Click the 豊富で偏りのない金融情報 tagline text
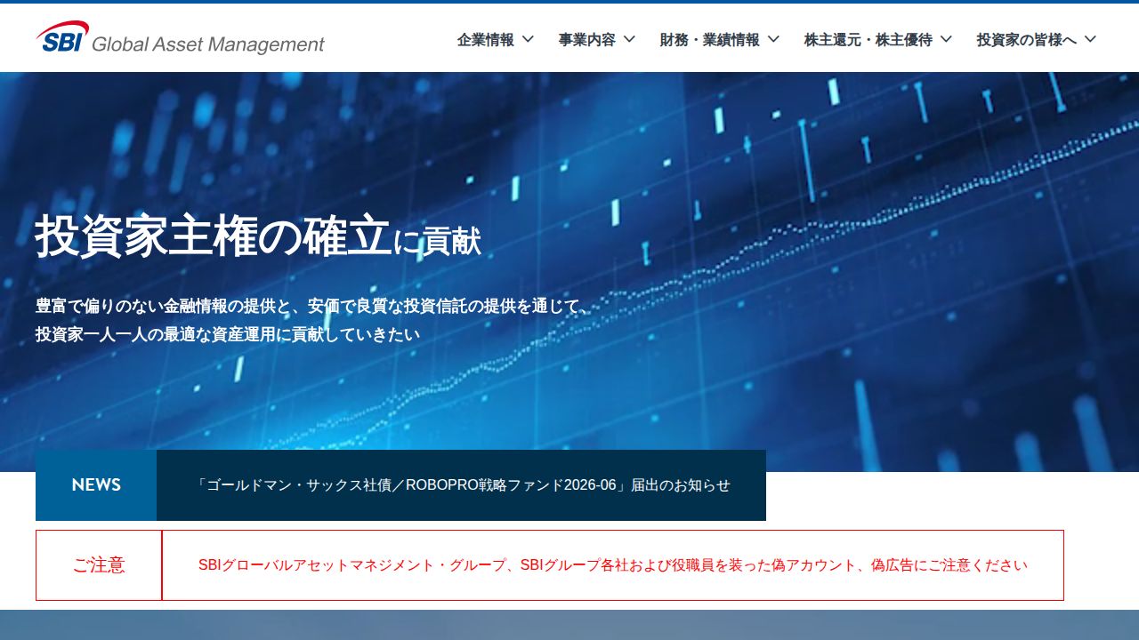Image resolution: width=1139 pixels, height=640 pixels. (312, 307)
